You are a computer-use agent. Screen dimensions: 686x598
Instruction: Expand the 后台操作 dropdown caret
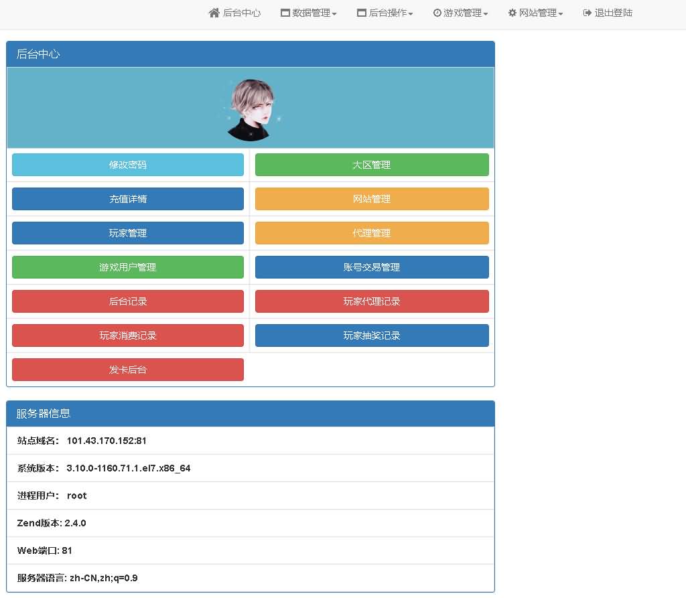pyautogui.click(x=411, y=13)
